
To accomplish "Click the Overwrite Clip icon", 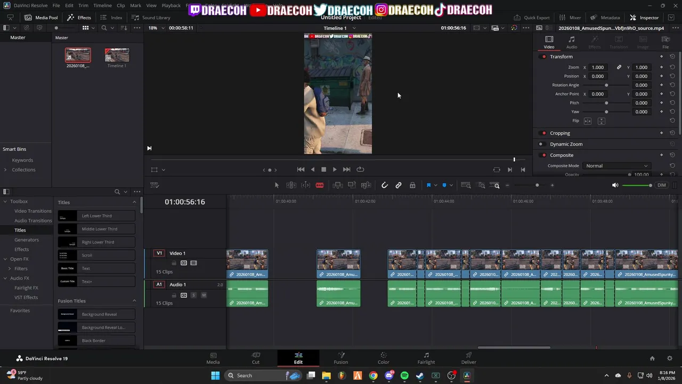I will point(352,185).
